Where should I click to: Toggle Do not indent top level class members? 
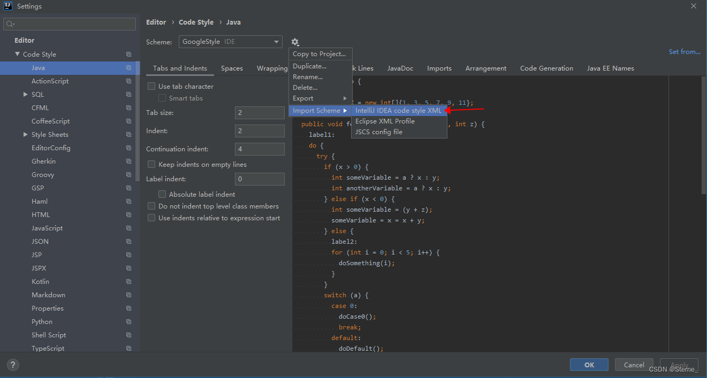[151, 206]
